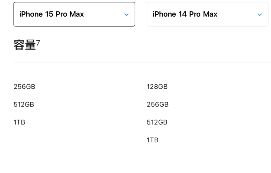The width and height of the screenshot is (271, 173).
Task: Open the iPhone 15 Pro Max model dropdown
Action: tap(74, 14)
